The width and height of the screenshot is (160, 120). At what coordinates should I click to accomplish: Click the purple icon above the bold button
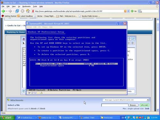tap(24, 39)
